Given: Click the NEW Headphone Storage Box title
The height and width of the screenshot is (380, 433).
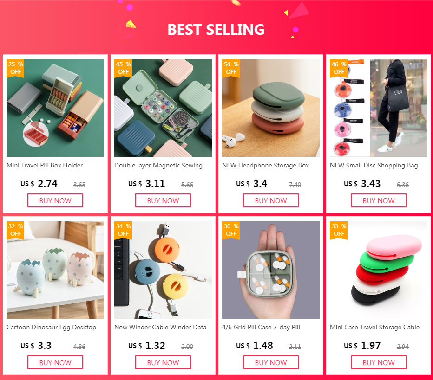Looking at the screenshot, I should 265,166.
